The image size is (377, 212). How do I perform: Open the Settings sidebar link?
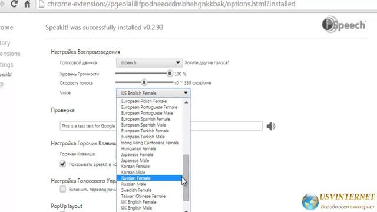(x=6, y=64)
